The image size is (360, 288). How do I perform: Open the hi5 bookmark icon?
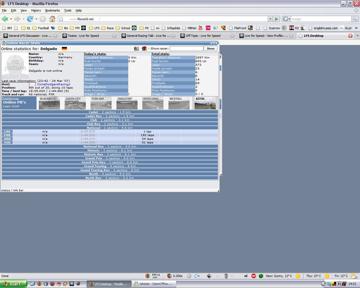[216, 28]
